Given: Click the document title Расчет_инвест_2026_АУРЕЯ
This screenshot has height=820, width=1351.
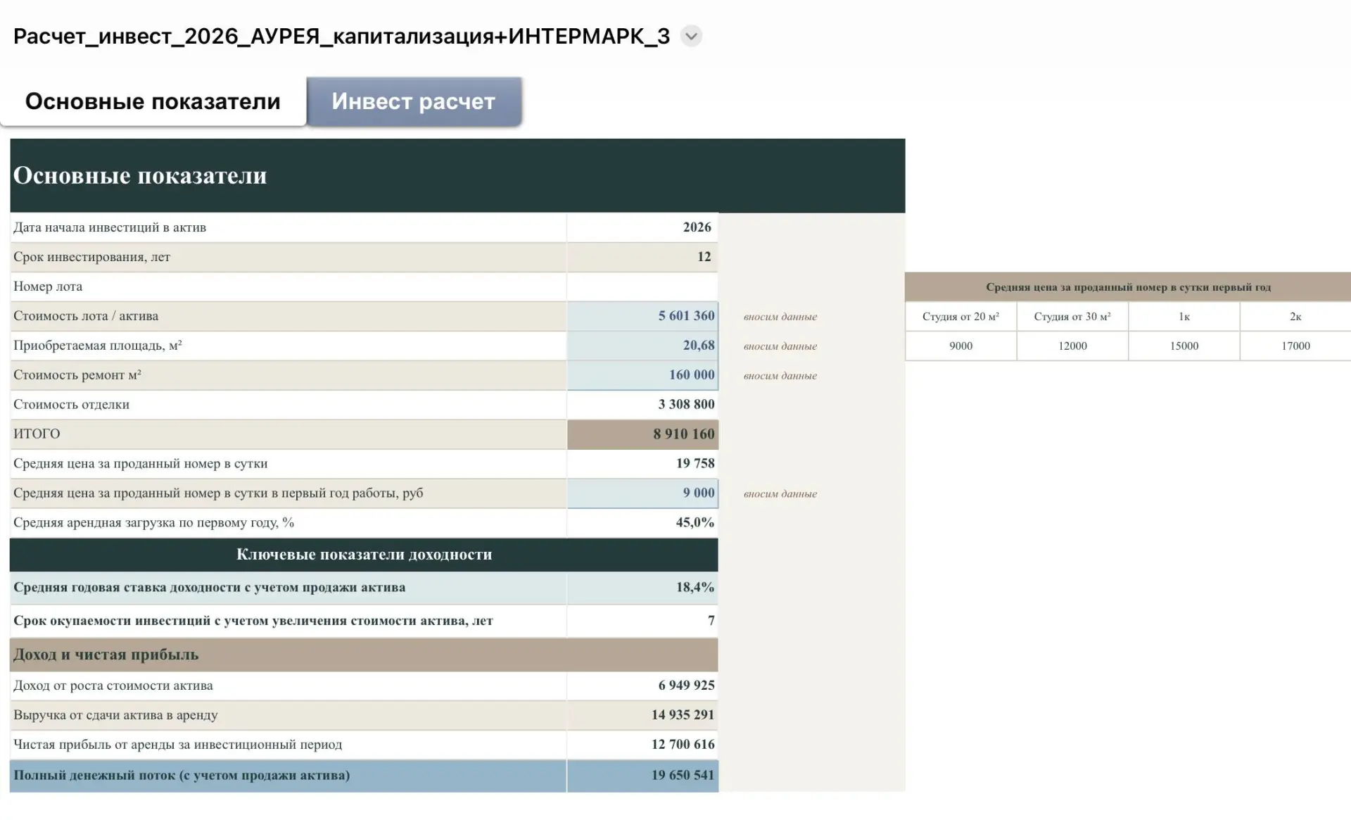Looking at the screenshot, I should [x=341, y=36].
